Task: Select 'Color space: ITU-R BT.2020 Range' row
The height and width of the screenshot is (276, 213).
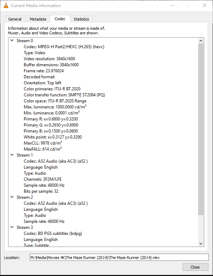Action: (55, 101)
